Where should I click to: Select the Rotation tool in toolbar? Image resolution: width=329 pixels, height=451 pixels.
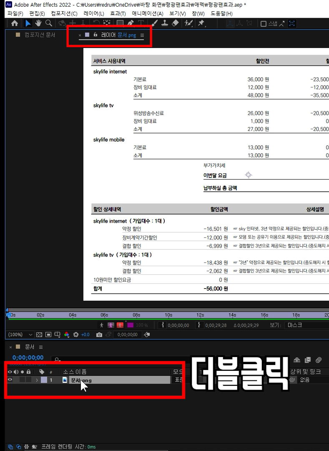click(96, 23)
